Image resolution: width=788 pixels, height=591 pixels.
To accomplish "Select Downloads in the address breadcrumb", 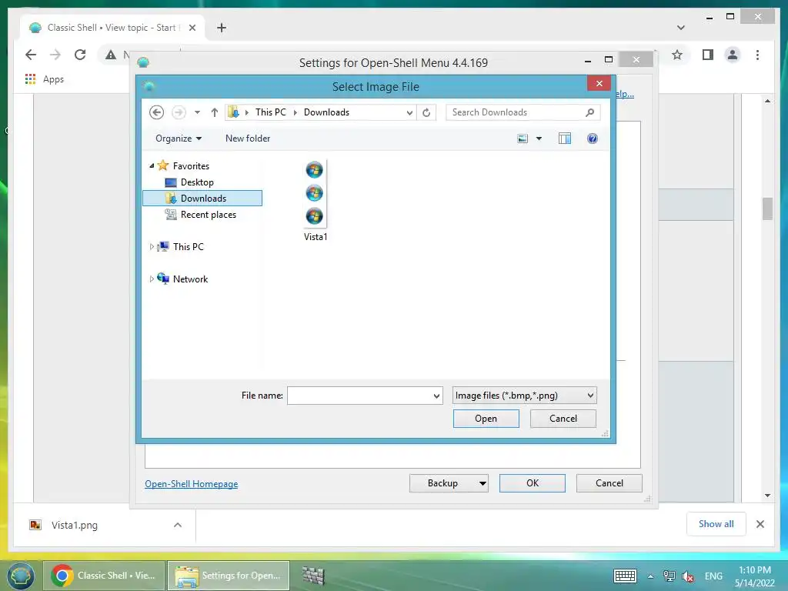I will [x=326, y=112].
